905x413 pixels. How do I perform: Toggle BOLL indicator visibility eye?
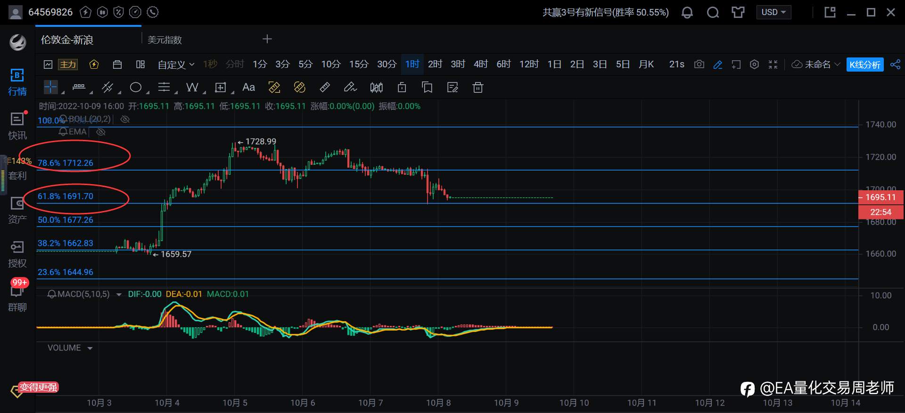(125, 119)
